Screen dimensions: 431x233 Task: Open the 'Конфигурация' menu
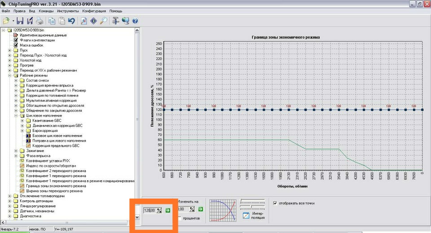click(x=94, y=10)
